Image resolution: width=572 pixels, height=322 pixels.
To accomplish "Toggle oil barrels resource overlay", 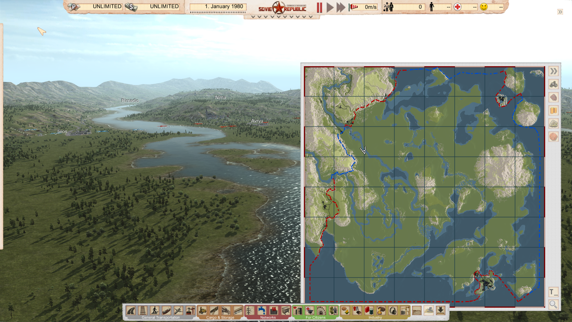I will point(554,111).
